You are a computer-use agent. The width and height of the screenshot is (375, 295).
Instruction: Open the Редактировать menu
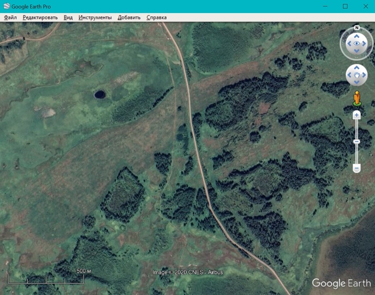click(40, 18)
